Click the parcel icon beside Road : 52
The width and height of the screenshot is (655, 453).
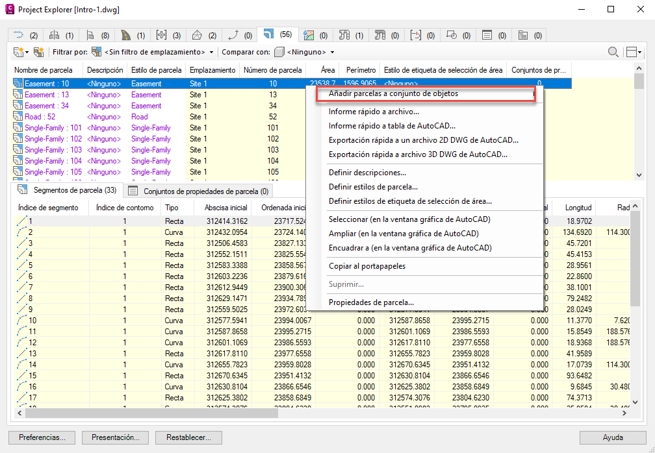(18, 117)
